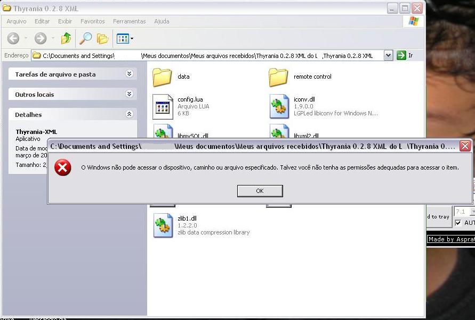Open the Views dropdown arrow

[132, 39]
